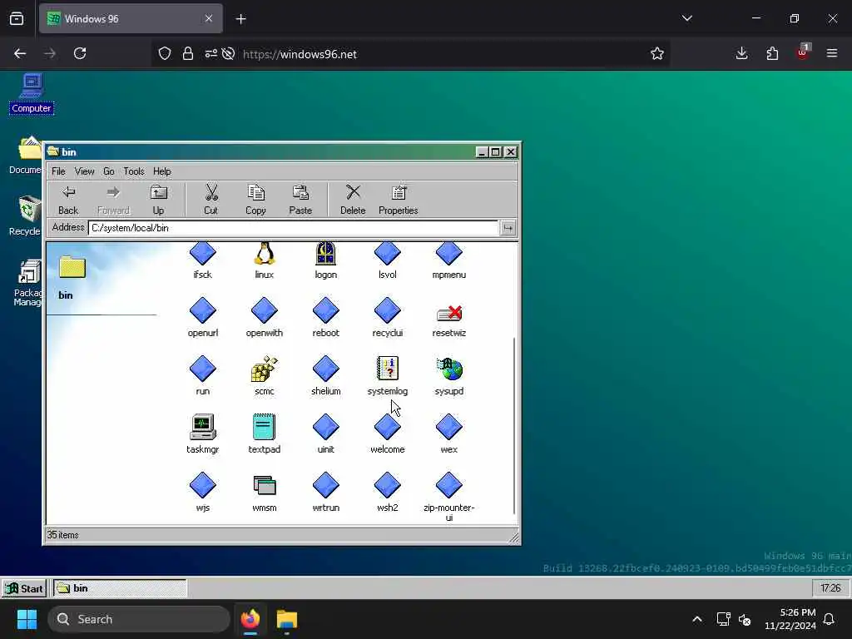Select the Computer desktop icon

point(32,93)
